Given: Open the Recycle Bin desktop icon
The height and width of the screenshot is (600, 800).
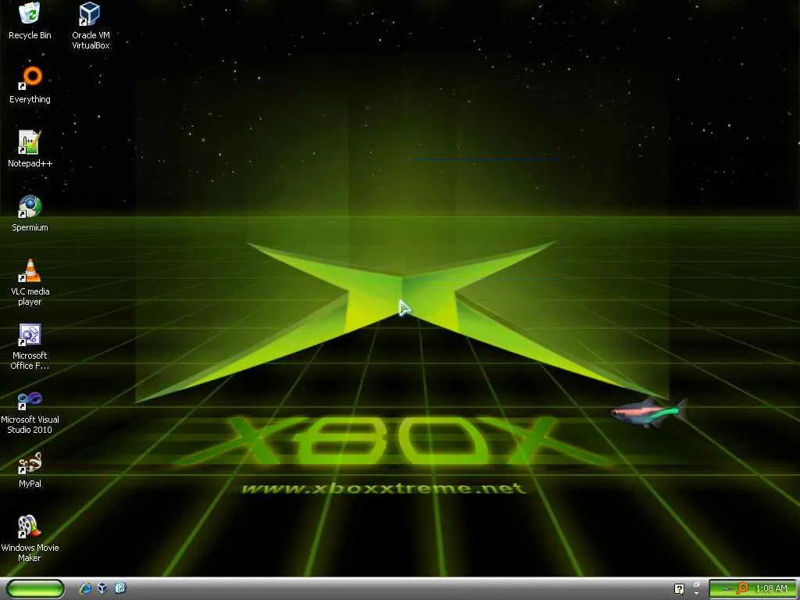Looking at the screenshot, I should [30, 20].
